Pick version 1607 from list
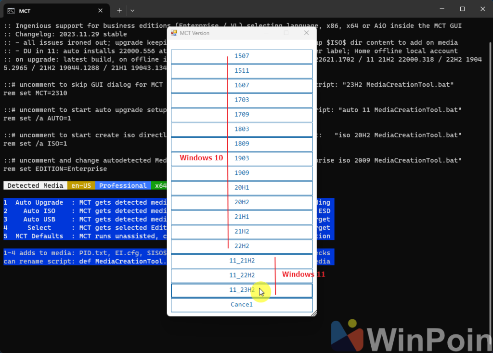Image resolution: width=493 pixels, height=353 pixels. (x=242, y=86)
